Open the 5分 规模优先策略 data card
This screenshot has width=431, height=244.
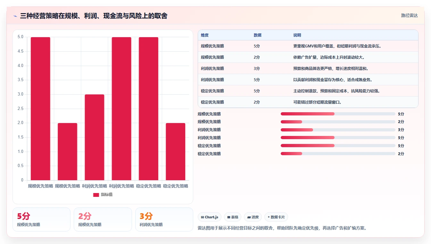point(41,219)
